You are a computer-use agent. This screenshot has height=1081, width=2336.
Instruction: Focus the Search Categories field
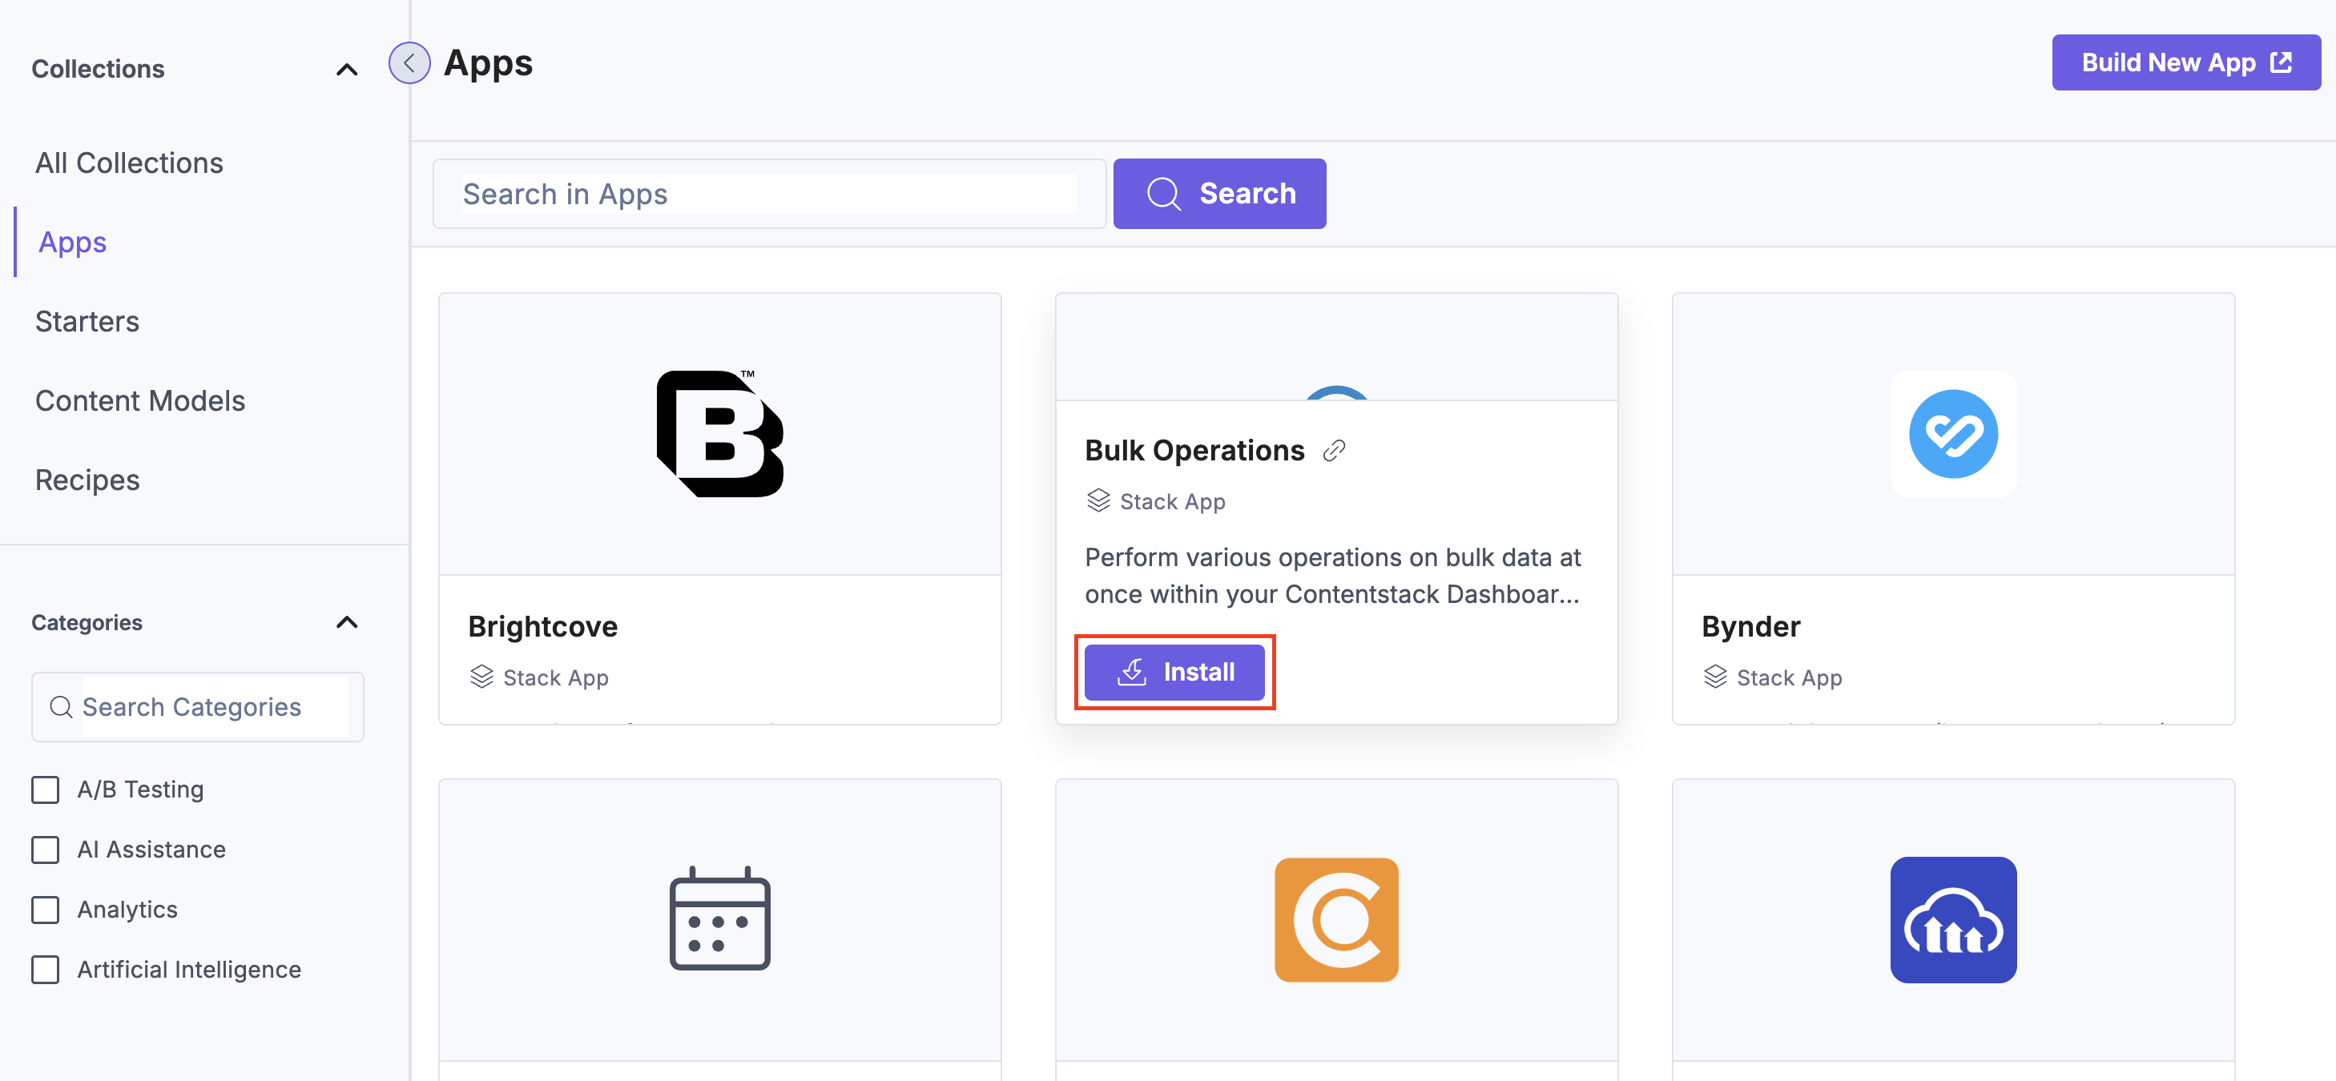pyautogui.click(x=198, y=707)
